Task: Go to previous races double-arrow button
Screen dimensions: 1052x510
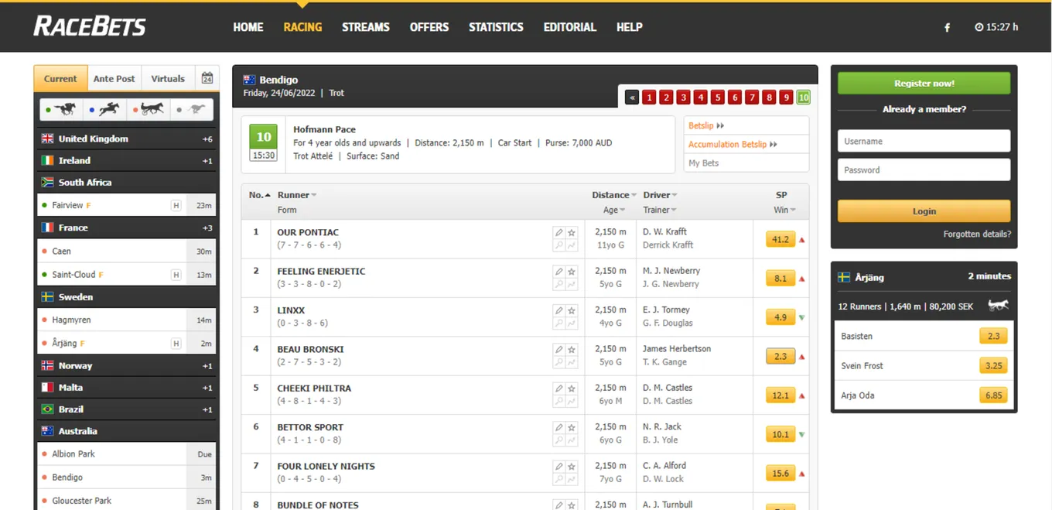Action: coord(632,98)
